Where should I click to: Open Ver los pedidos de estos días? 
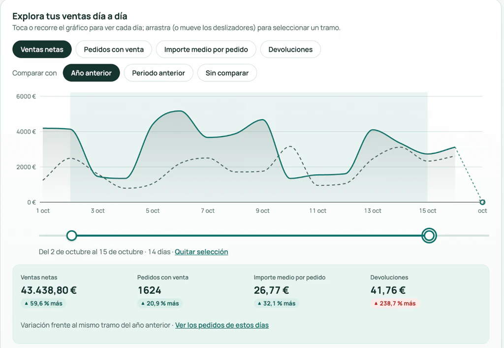[x=222, y=325]
